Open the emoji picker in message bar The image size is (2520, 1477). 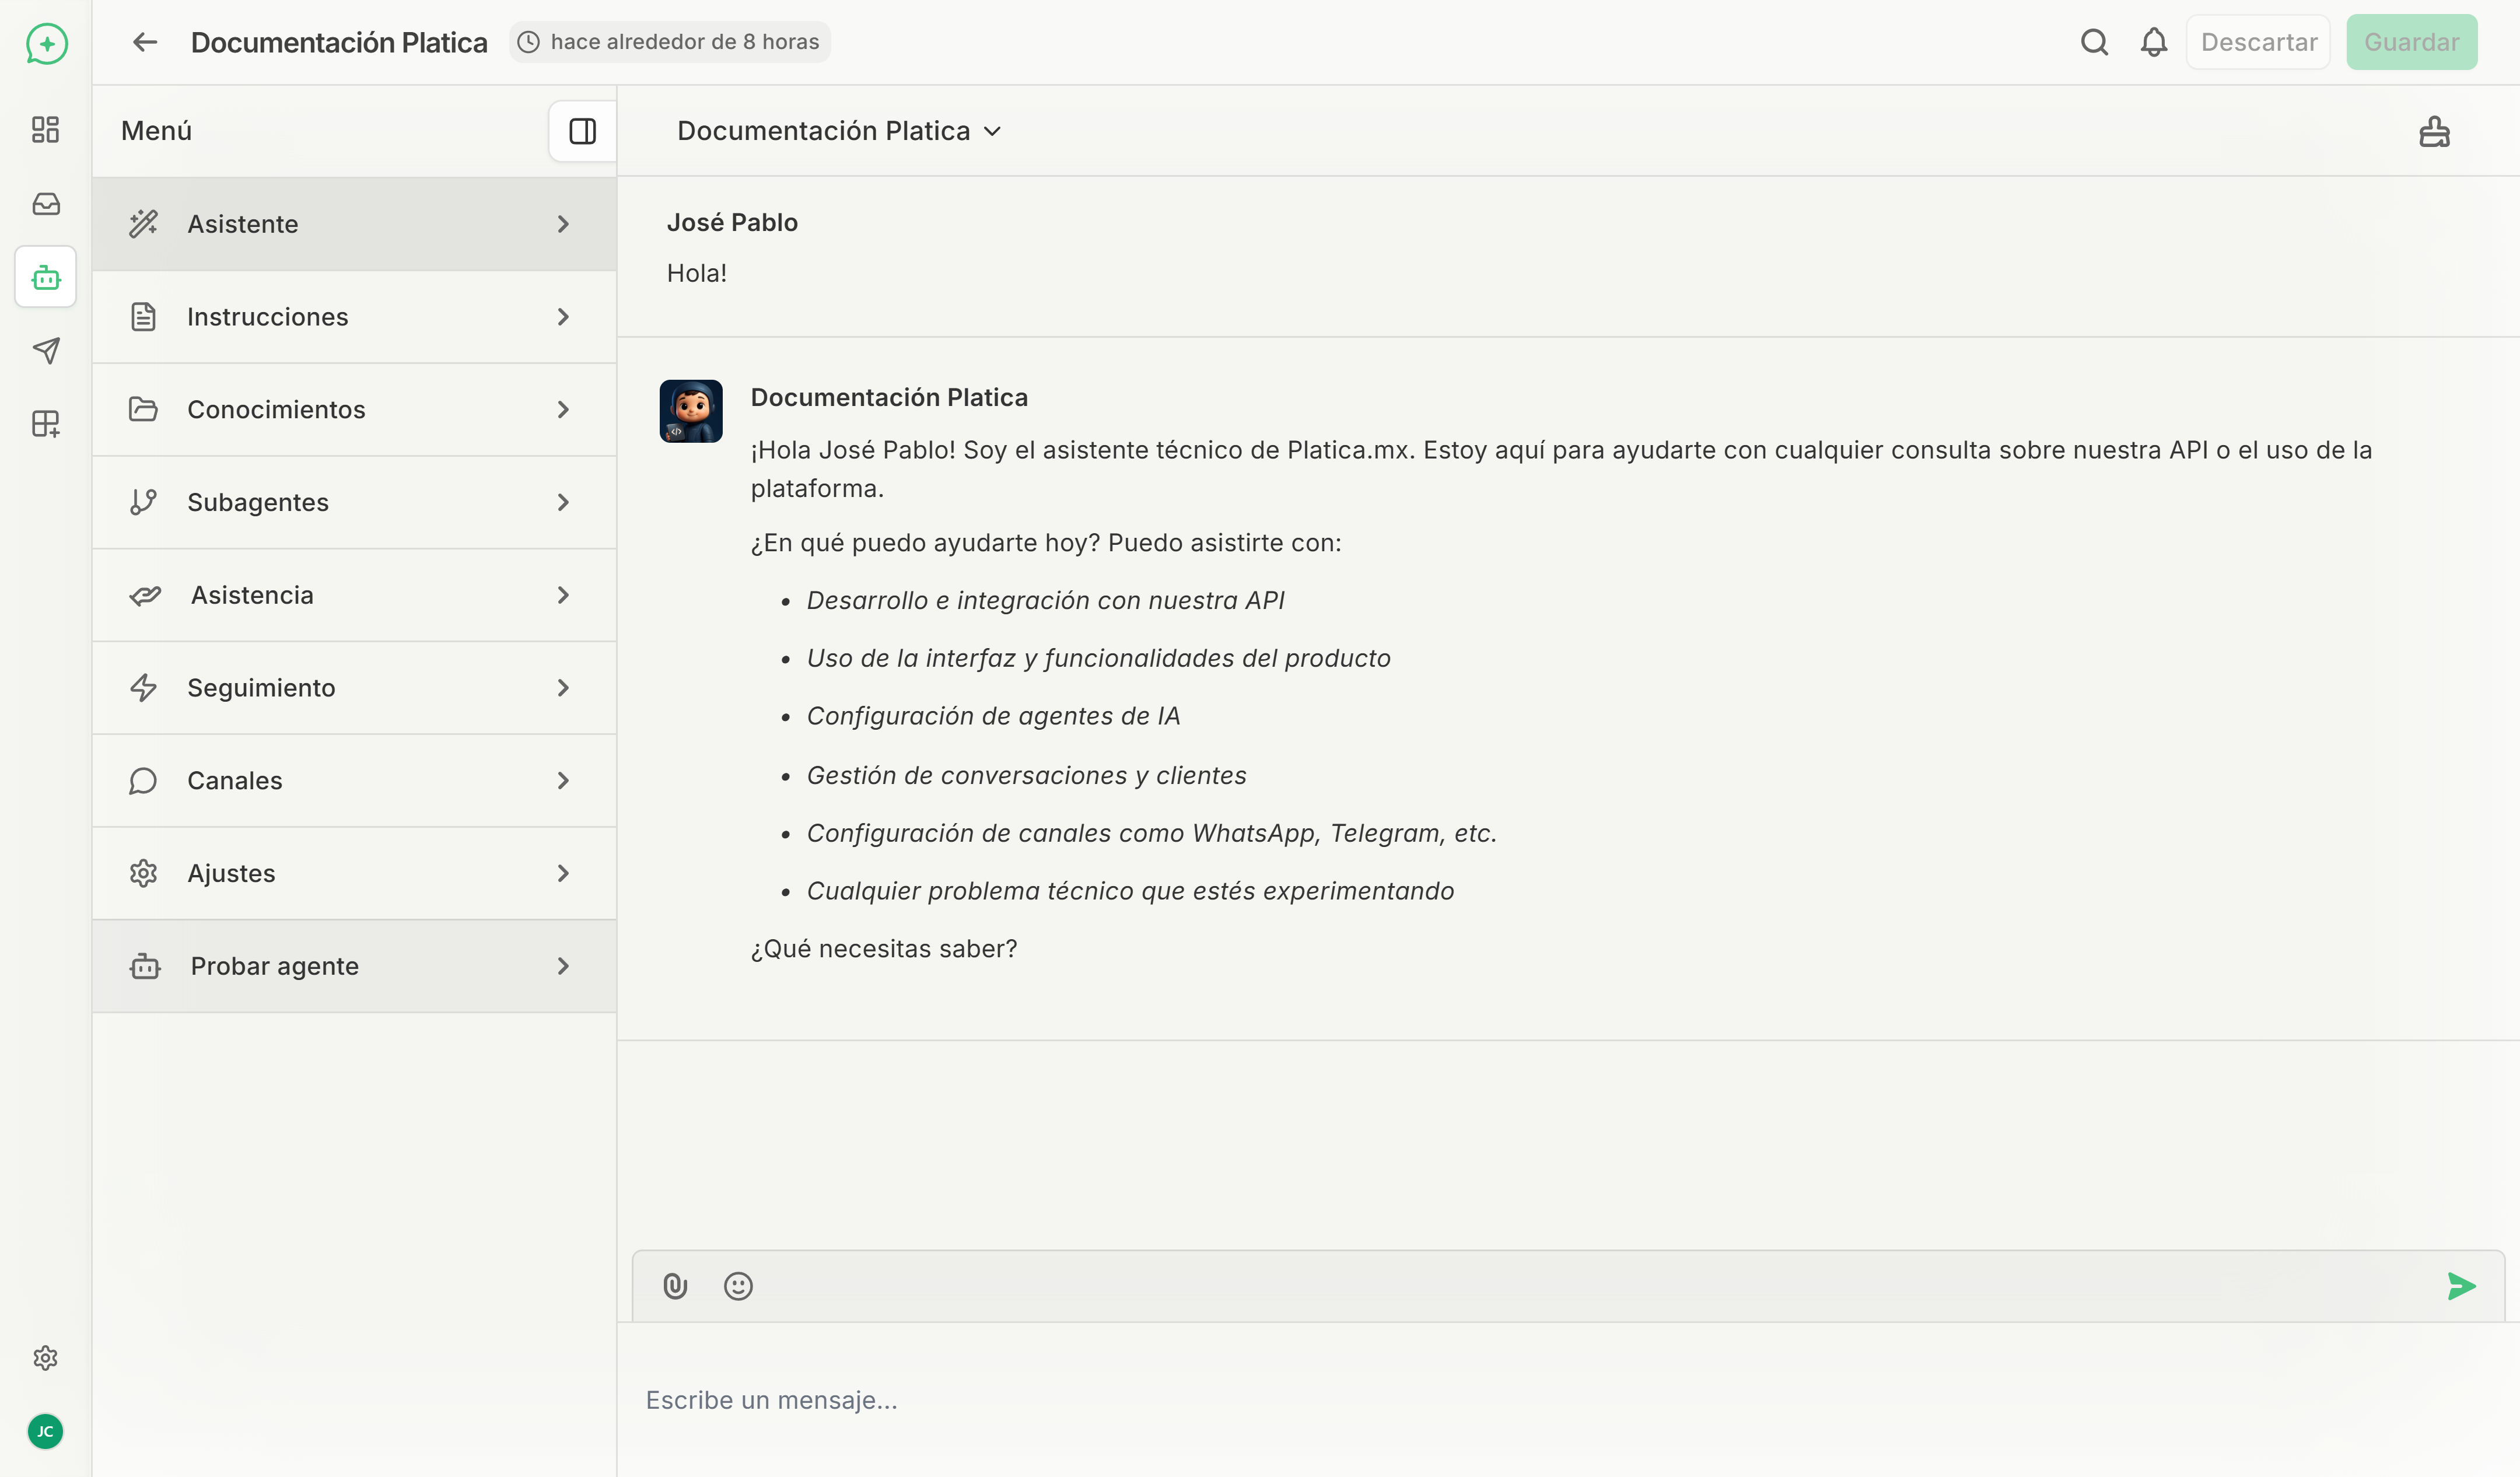tap(738, 1285)
